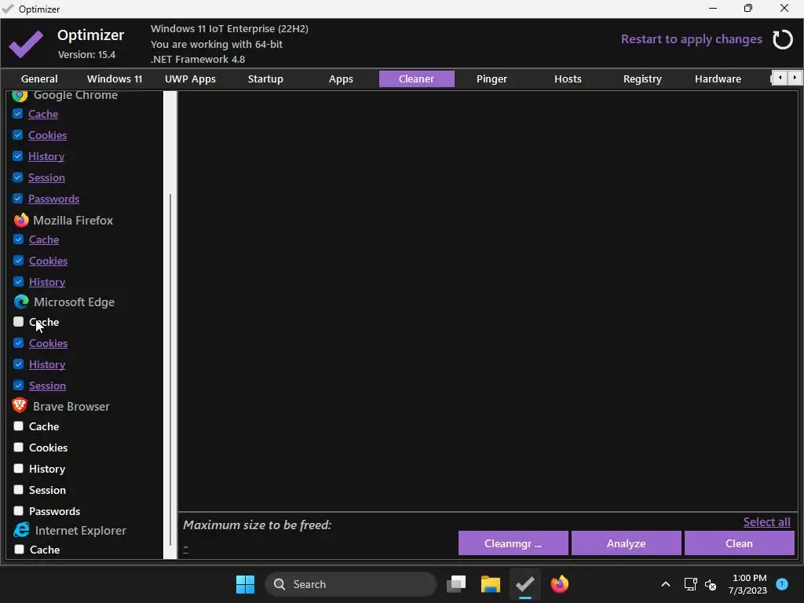Uncheck Google Chrome Session checkbox
804x603 pixels.
pos(17,177)
